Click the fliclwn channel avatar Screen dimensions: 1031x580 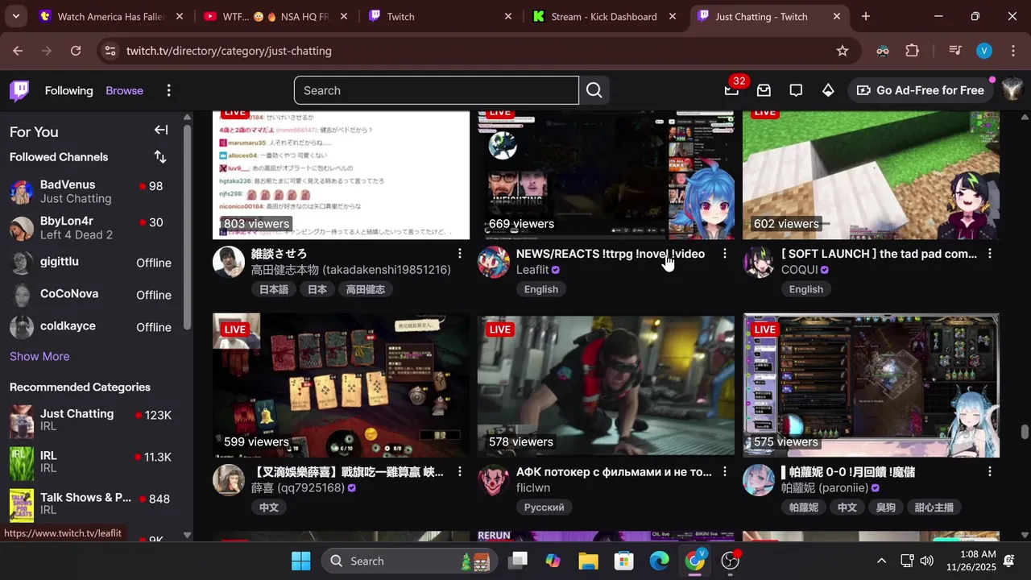click(x=494, y=481)
